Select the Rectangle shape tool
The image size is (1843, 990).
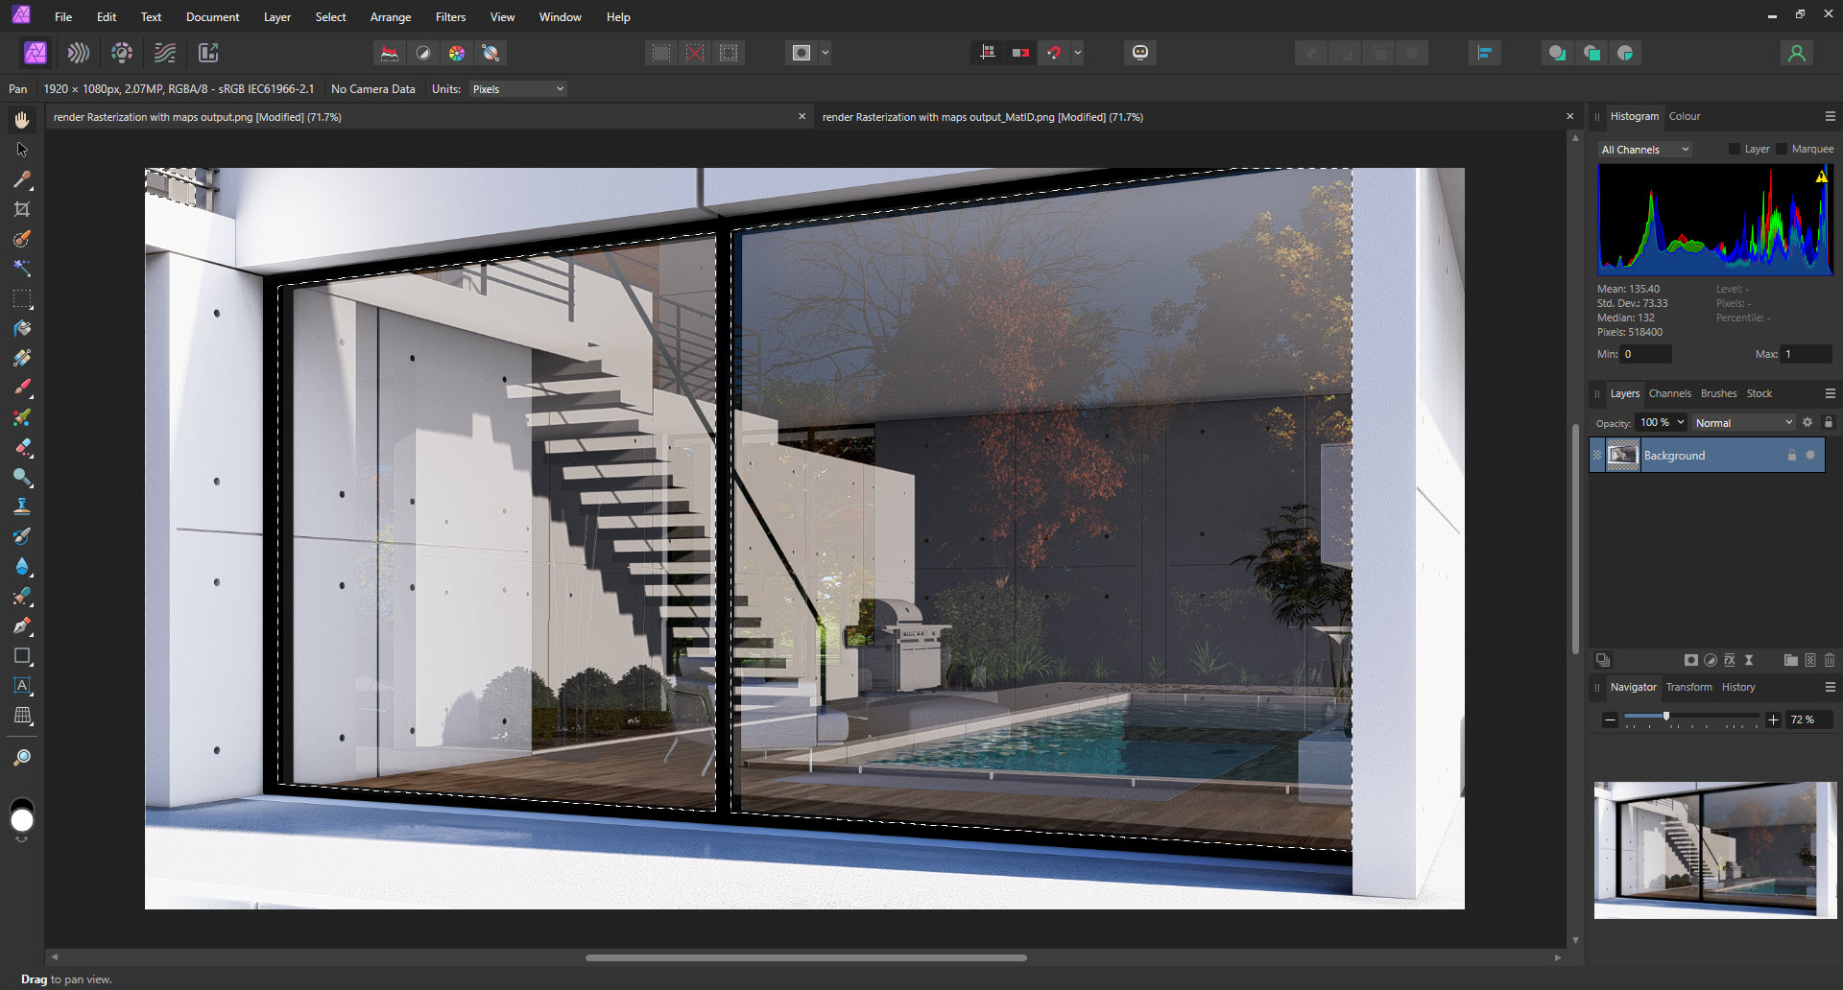[22, 656]
